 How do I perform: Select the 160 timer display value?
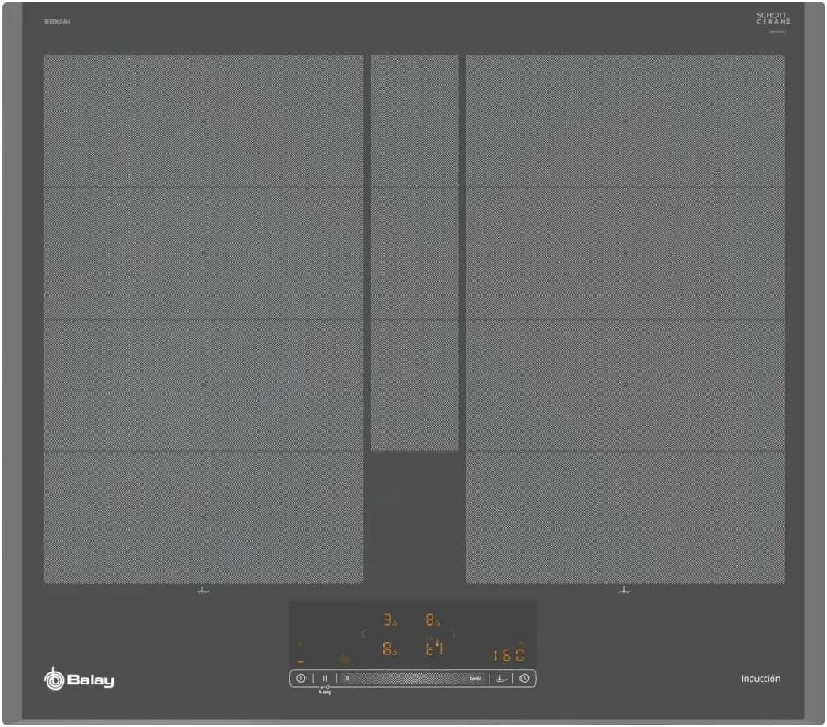(509, 654)
